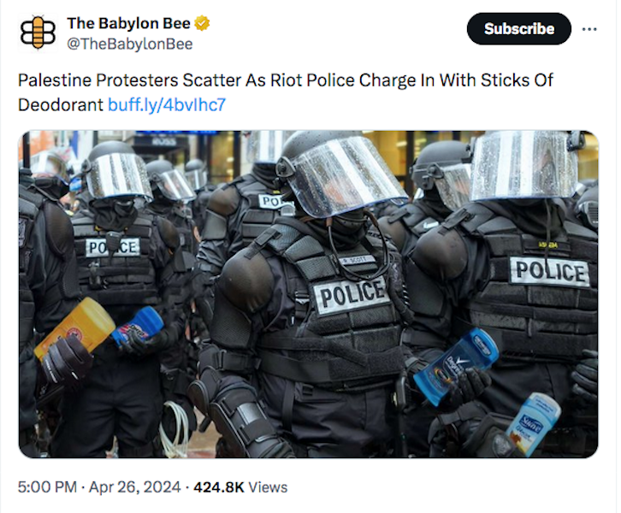Image resolution: width=621 pixels, height=513 pixels.
Task: Click the blue Degree deodorant in photo
Action: point(455,366)
